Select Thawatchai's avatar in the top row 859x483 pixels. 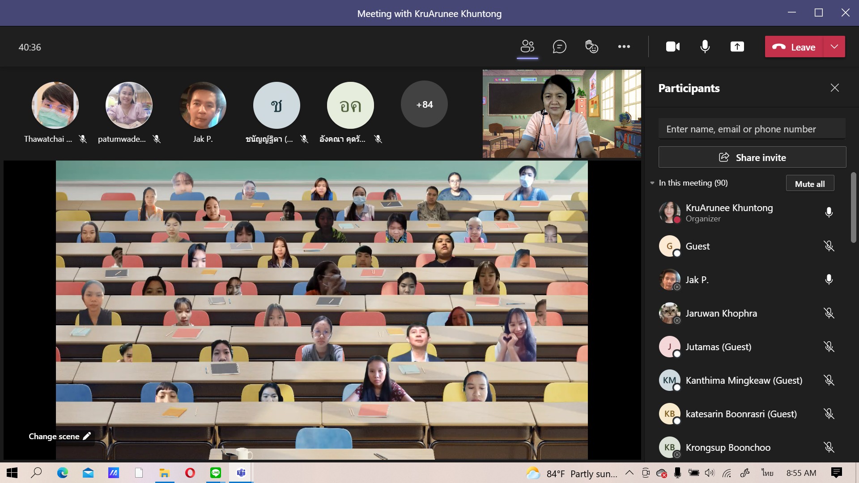tap(55, 105)
